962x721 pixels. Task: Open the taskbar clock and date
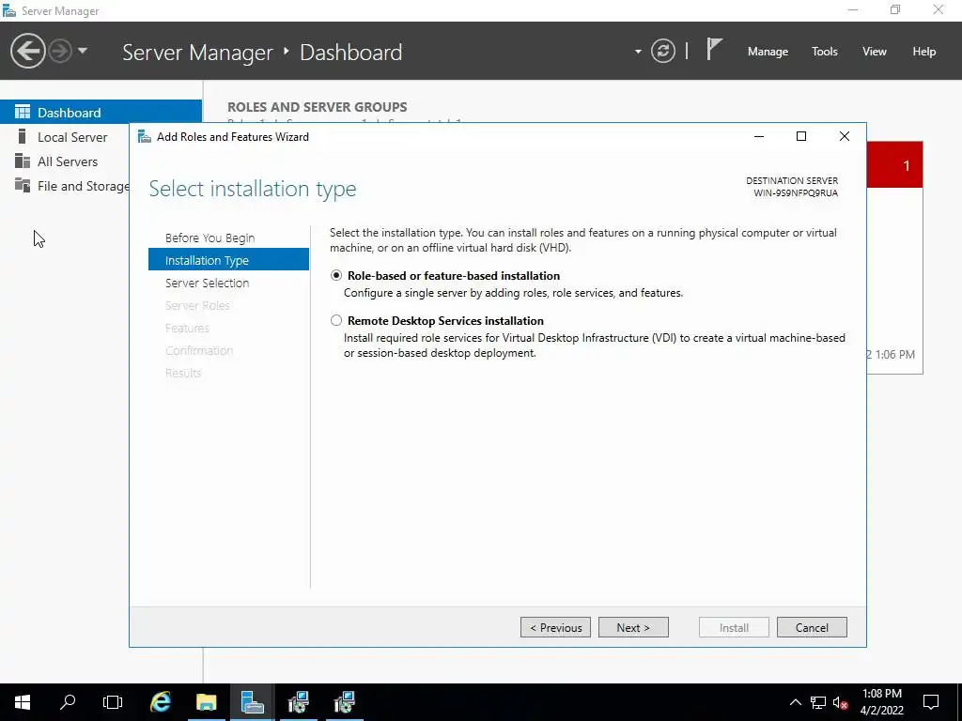tap(881, 702)
